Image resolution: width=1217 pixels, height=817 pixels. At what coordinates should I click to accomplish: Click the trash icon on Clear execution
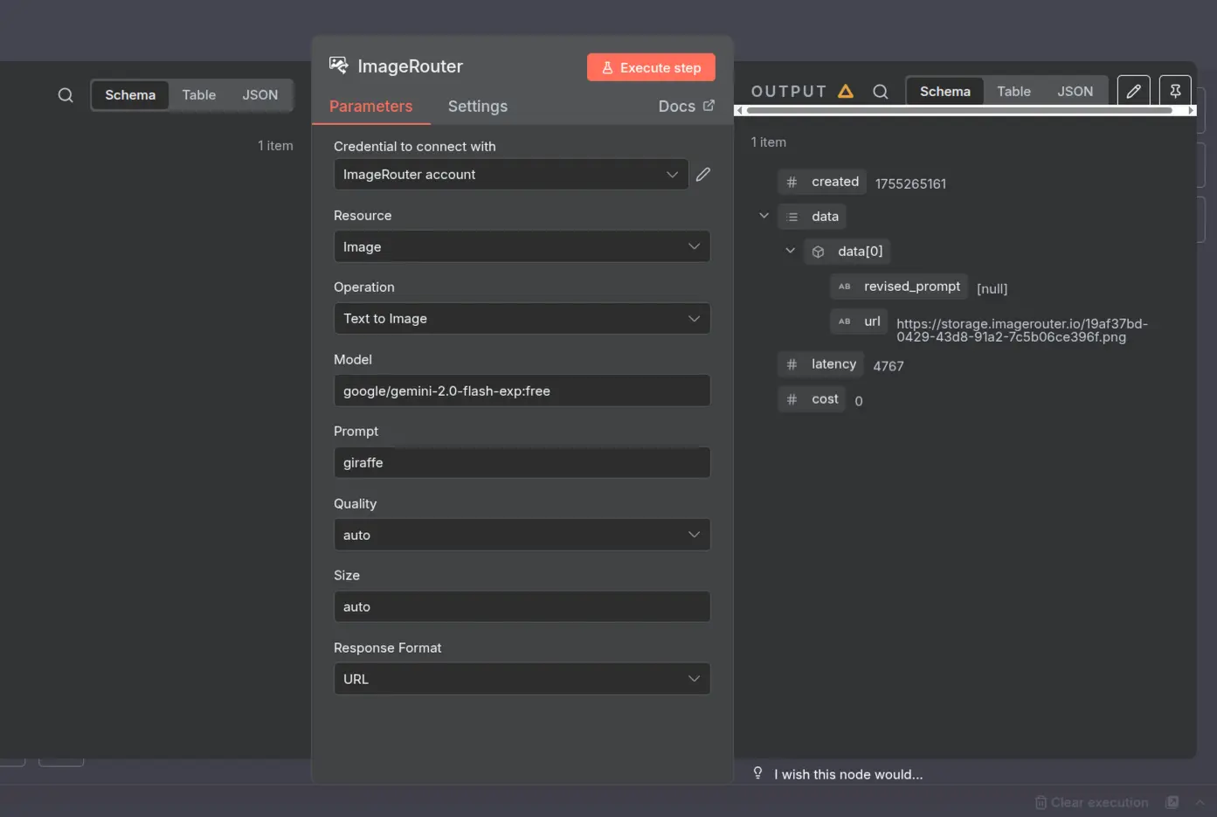click(1041, 802)
